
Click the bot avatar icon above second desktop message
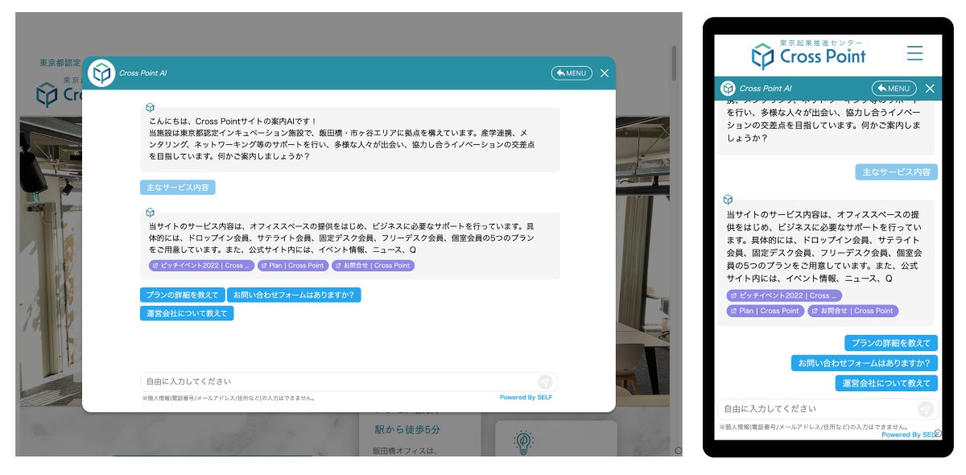tap(150, 213)
